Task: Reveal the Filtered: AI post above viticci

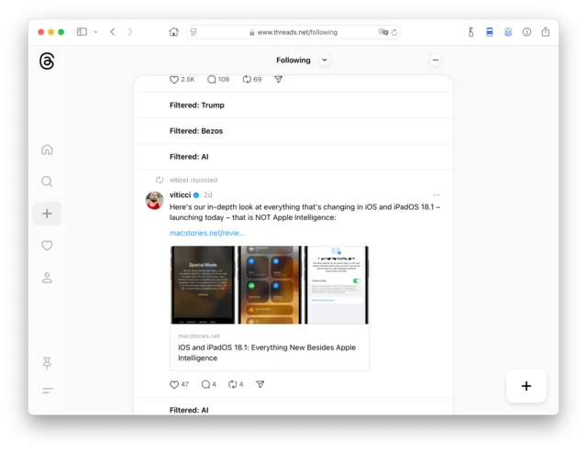Action: [293, 157]
